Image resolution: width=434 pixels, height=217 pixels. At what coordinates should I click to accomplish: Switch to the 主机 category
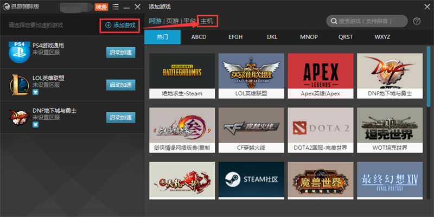click(207, 21)
